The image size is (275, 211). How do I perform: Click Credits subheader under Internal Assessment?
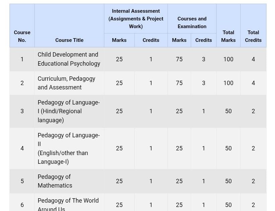(151, 40)
